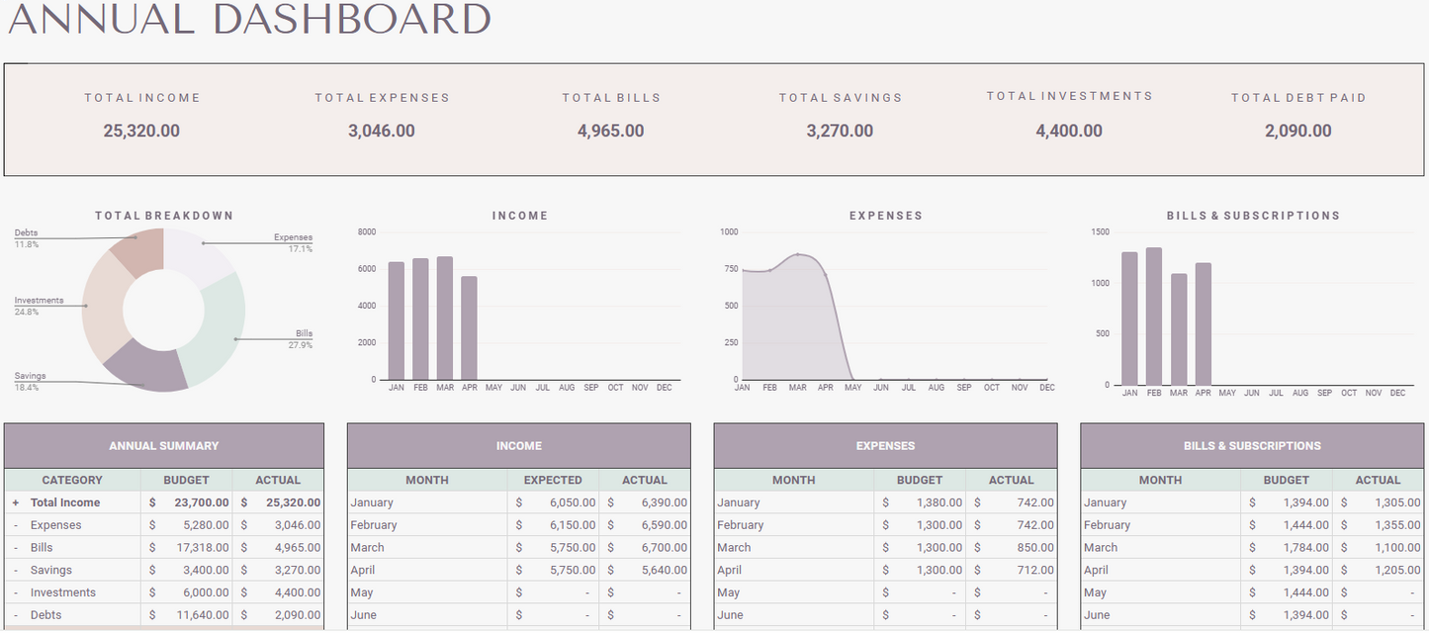Click the Total Breakdown chart title
This screenshot has width=1429, height=636.
(164, 216)
